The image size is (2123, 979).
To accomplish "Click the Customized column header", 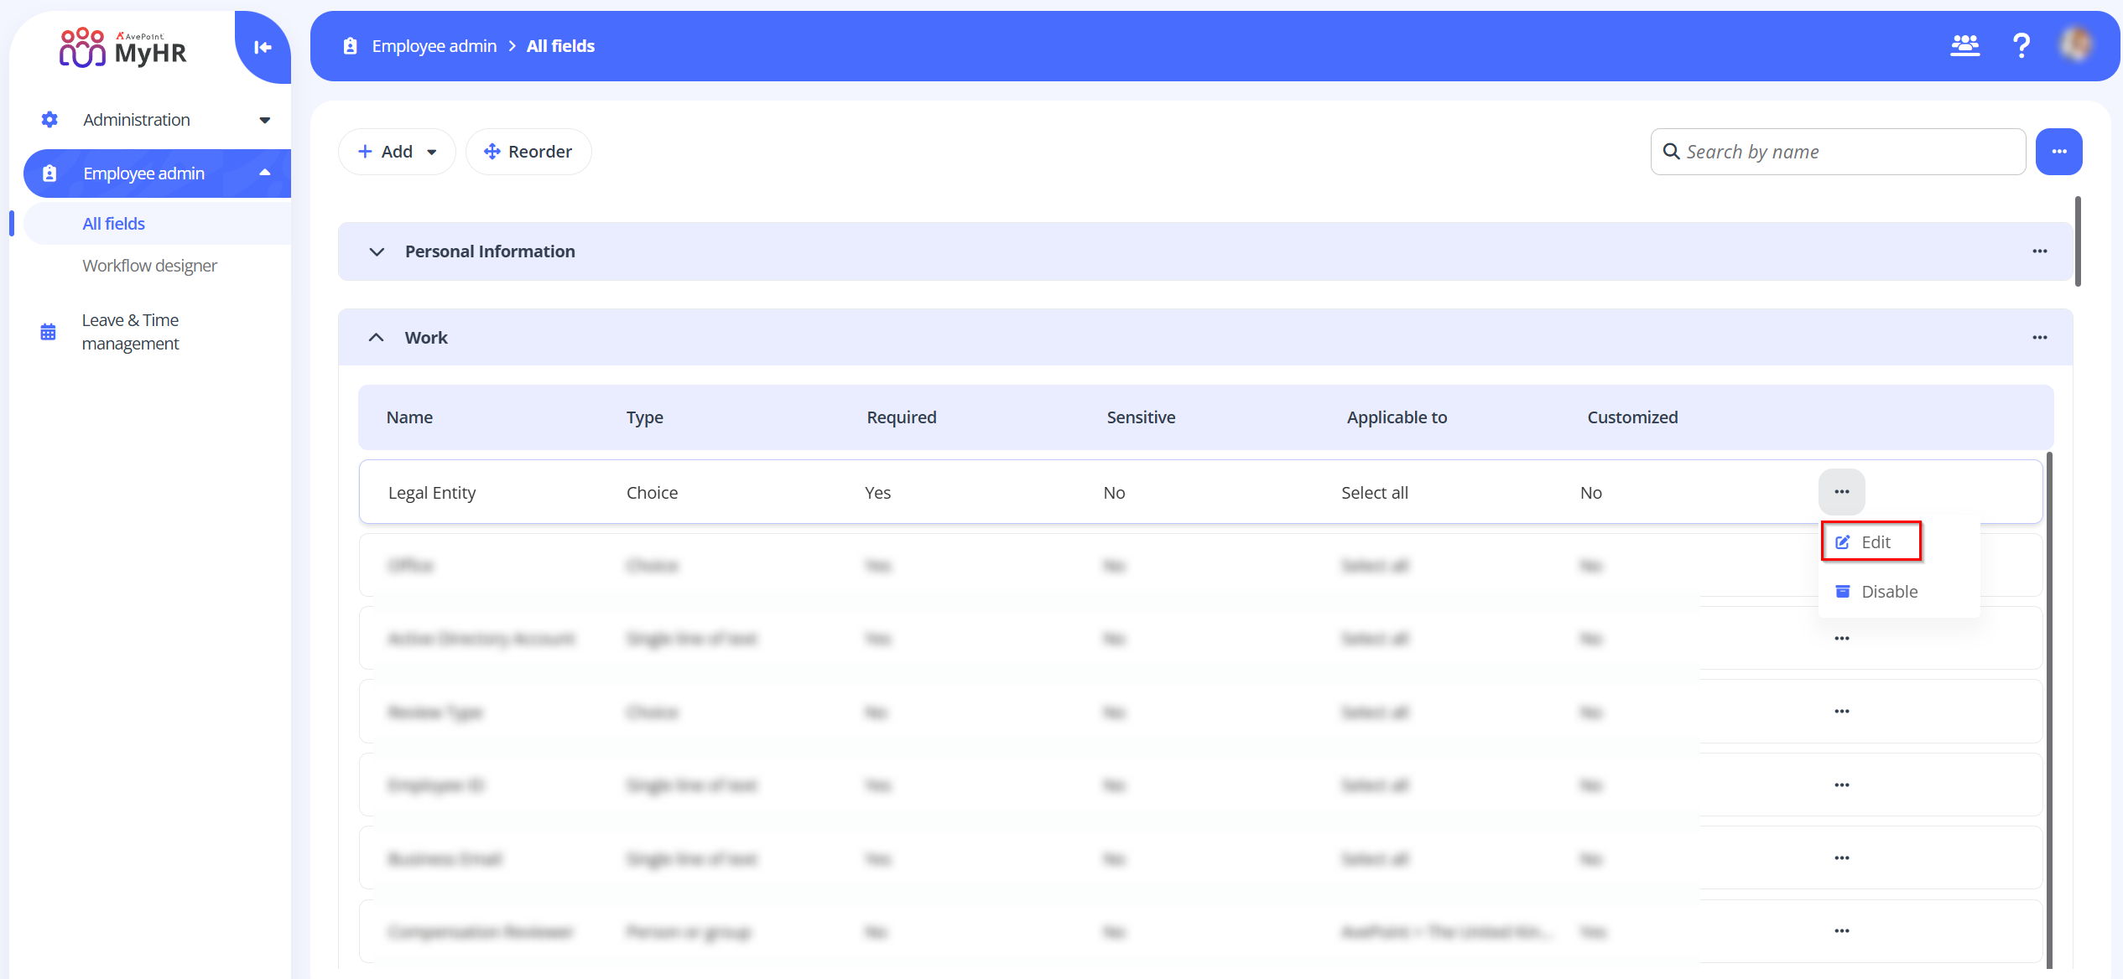I will point(1632,417).
